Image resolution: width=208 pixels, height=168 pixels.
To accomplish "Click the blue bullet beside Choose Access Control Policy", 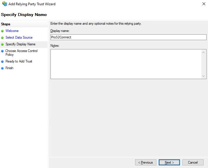I will pos(3,51).
